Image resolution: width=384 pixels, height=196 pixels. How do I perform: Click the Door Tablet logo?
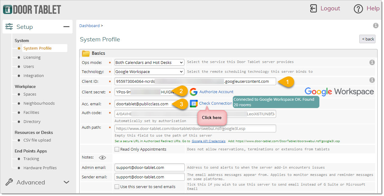pos(32,9)
